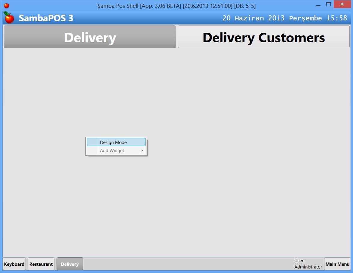The width and height of the screenshot is (353, 273).
Task: Open the Main Menu
Action: coord(337,264)
